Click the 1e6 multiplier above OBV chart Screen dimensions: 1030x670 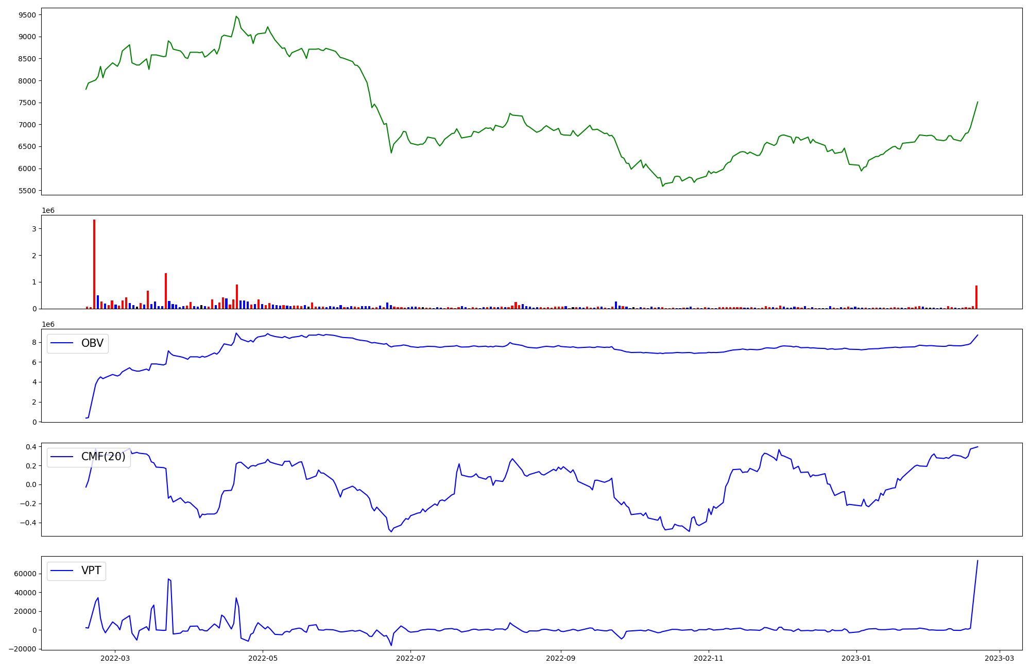coord(48,324)
